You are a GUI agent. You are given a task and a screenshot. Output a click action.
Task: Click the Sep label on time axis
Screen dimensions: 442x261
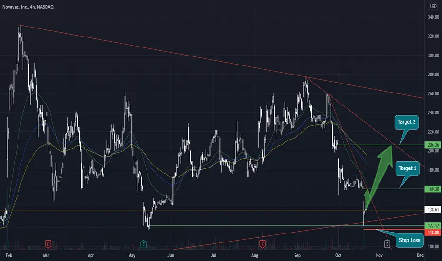point(297,256)
